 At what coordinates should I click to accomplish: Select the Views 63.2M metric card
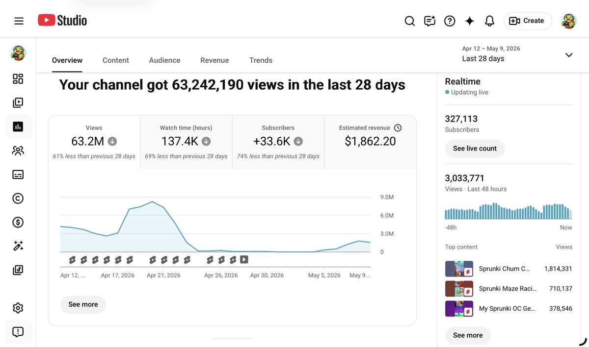pos(94,142)
